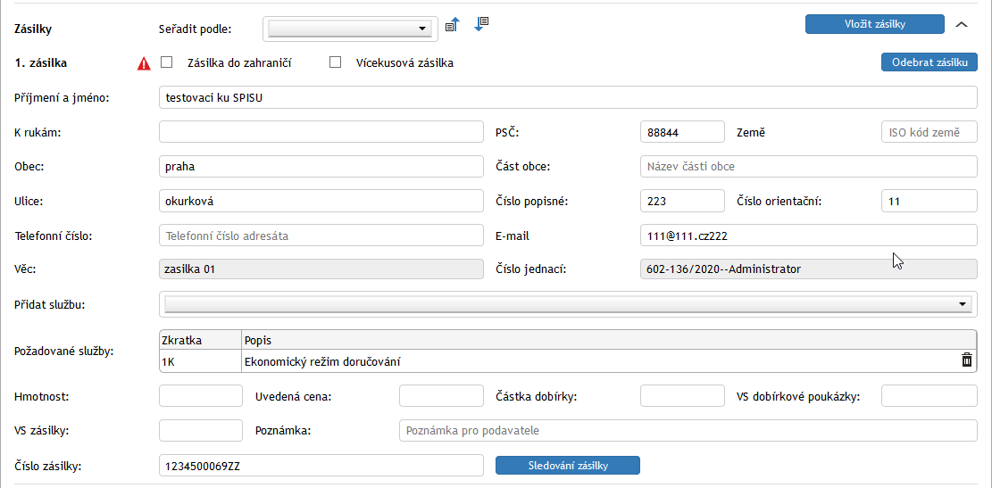This screenshot has width=992, height=488.
Task: Click into the Telefonní číslo field
Action: (321, 236)
